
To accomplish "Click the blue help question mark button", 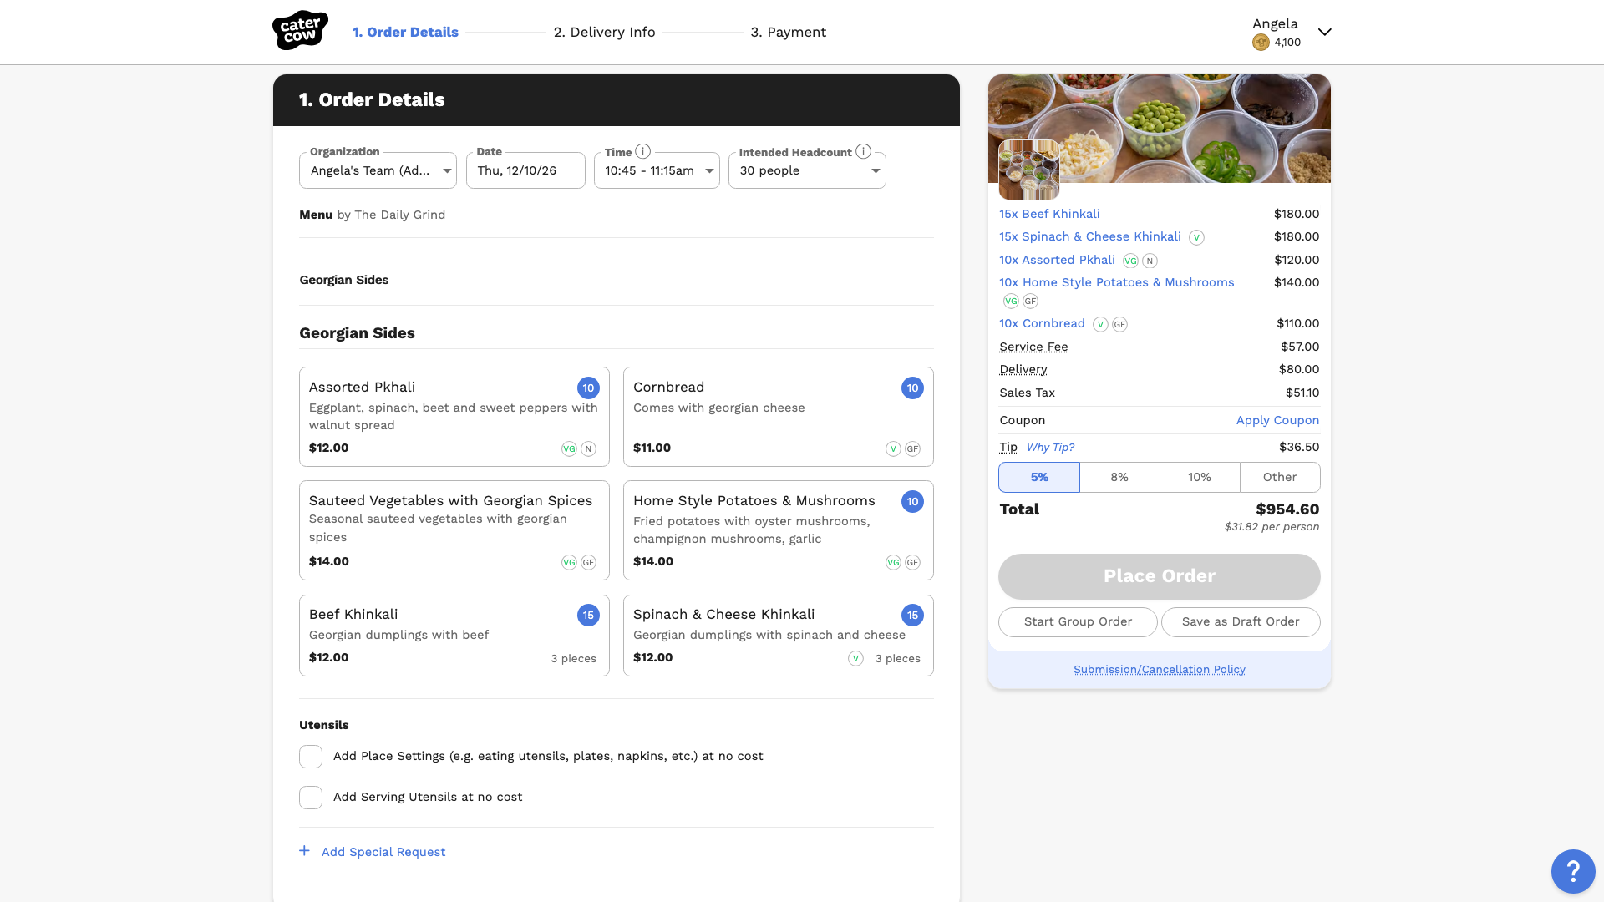I will click(x=1573, y=871).
